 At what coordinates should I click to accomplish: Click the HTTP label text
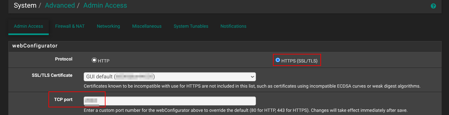coord(104,61)
